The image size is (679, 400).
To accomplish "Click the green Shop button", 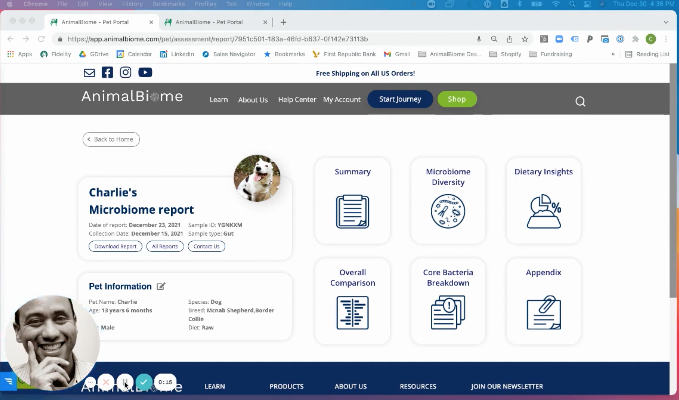I will coord(457,99).
